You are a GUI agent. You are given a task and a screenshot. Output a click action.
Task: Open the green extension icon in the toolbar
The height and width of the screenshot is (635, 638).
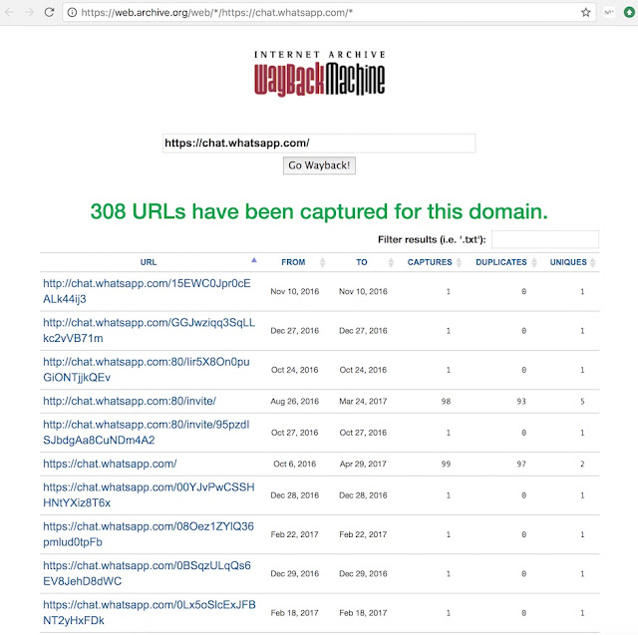(x=629, y=13)
